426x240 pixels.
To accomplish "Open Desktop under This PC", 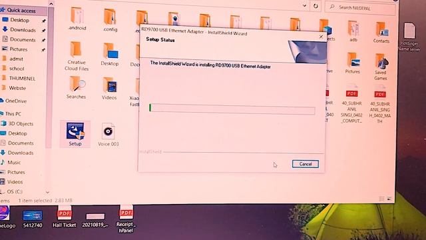I will [x=17, y=133].
